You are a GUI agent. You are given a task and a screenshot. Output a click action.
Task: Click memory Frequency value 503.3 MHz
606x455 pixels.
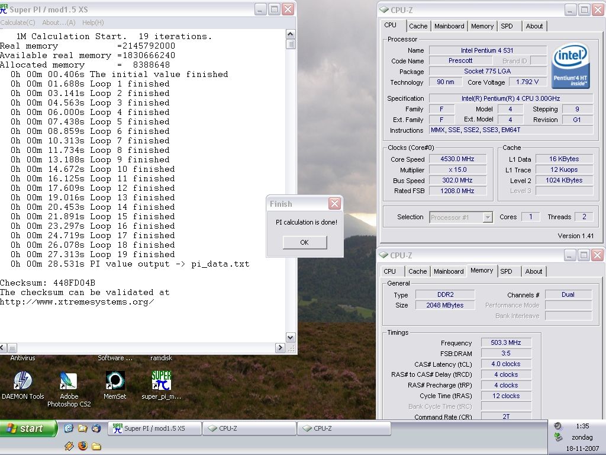pyautogui.click(x=506, y=342)
